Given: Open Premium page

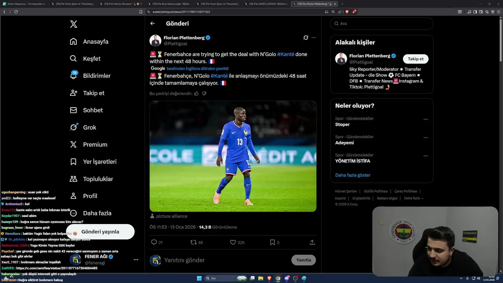Looking at the screenshot, I should tap(88, 145).
